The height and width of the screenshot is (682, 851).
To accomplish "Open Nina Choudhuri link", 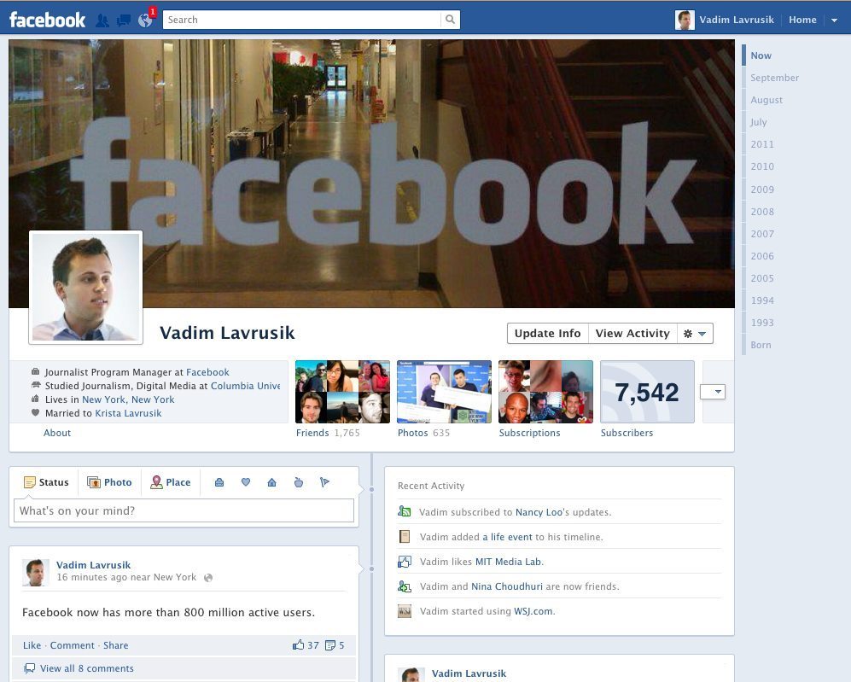I will point(507,586).
